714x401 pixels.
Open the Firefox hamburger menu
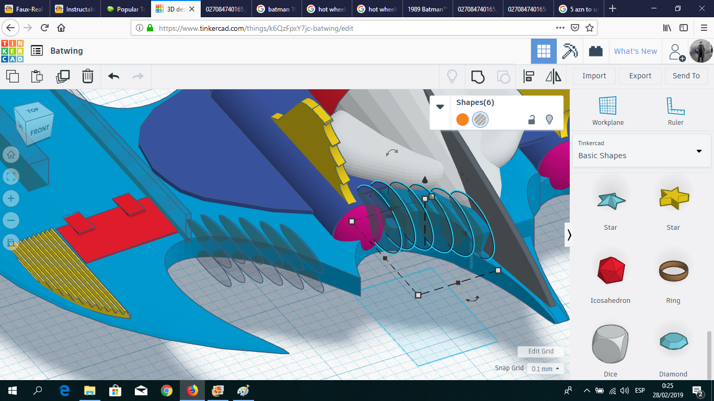(704, 28)
